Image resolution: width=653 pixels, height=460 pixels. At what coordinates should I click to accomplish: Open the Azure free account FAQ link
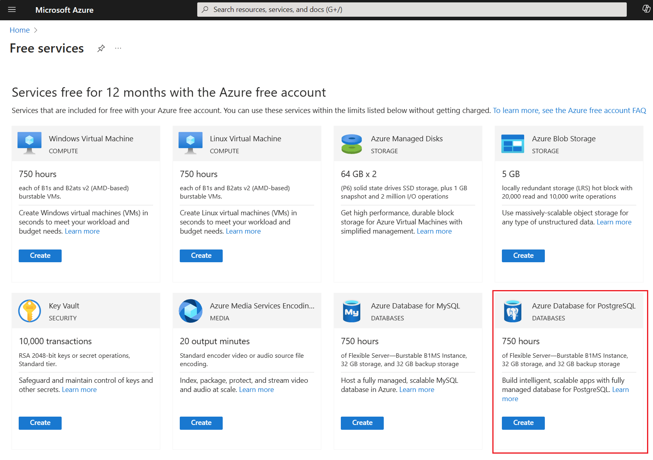click(x=569, y=111)
